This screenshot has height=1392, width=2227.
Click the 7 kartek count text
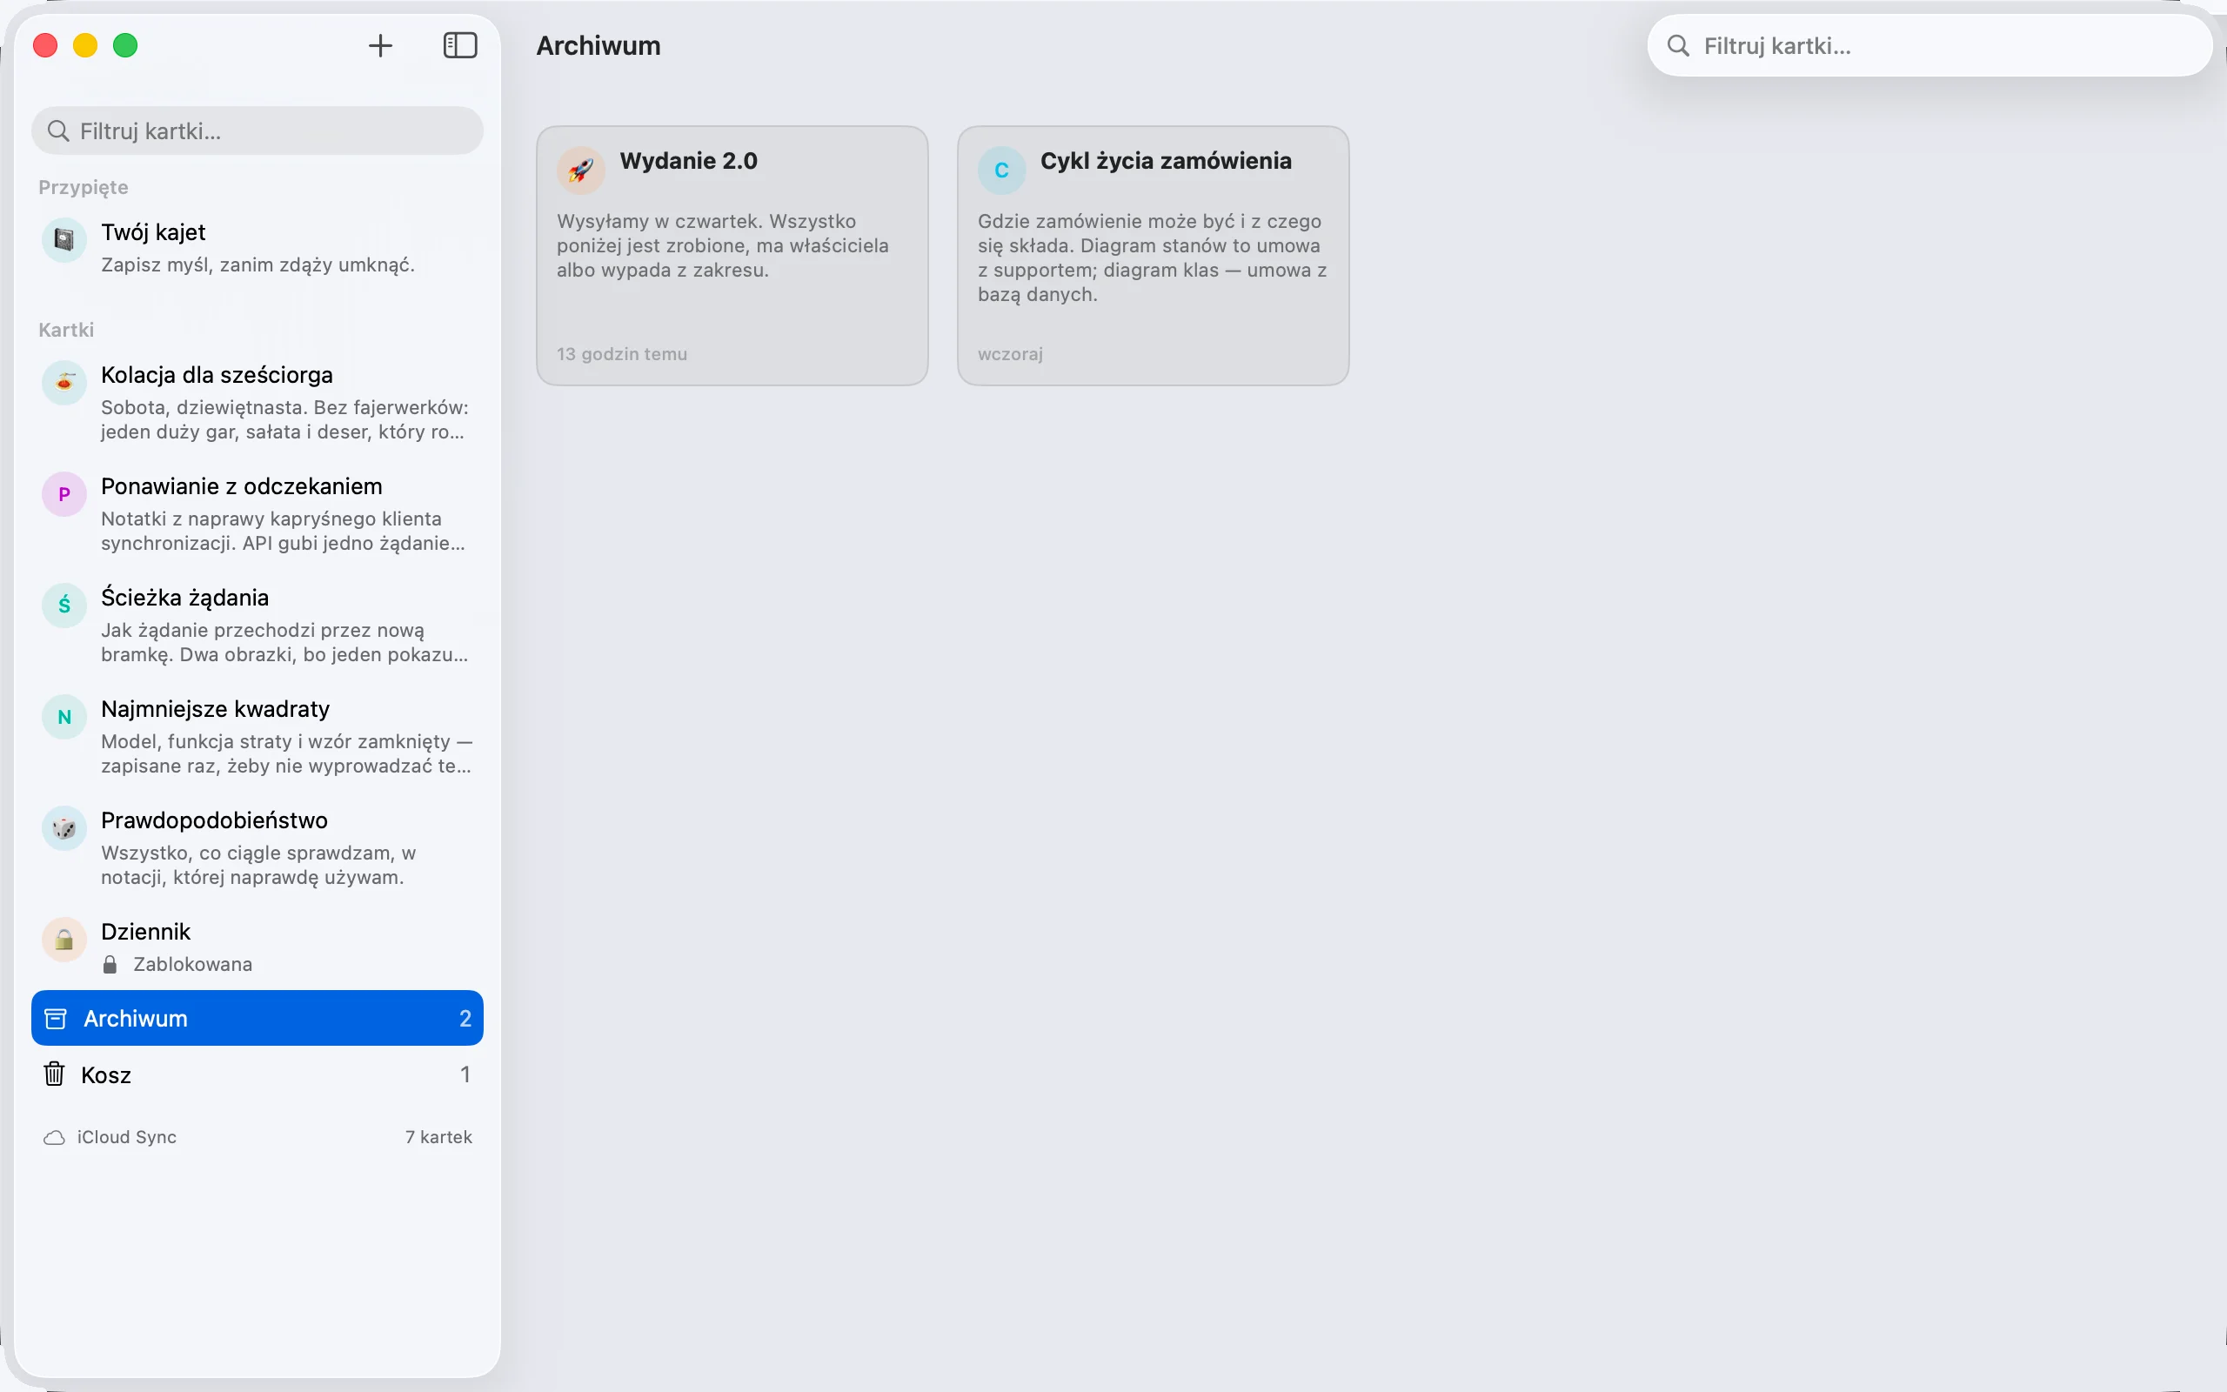click(x=439, y=1137)
